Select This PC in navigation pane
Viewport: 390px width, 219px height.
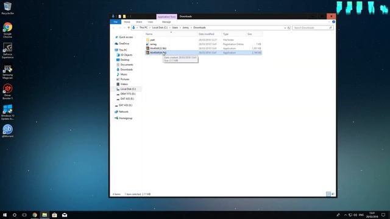coord(122,50)
